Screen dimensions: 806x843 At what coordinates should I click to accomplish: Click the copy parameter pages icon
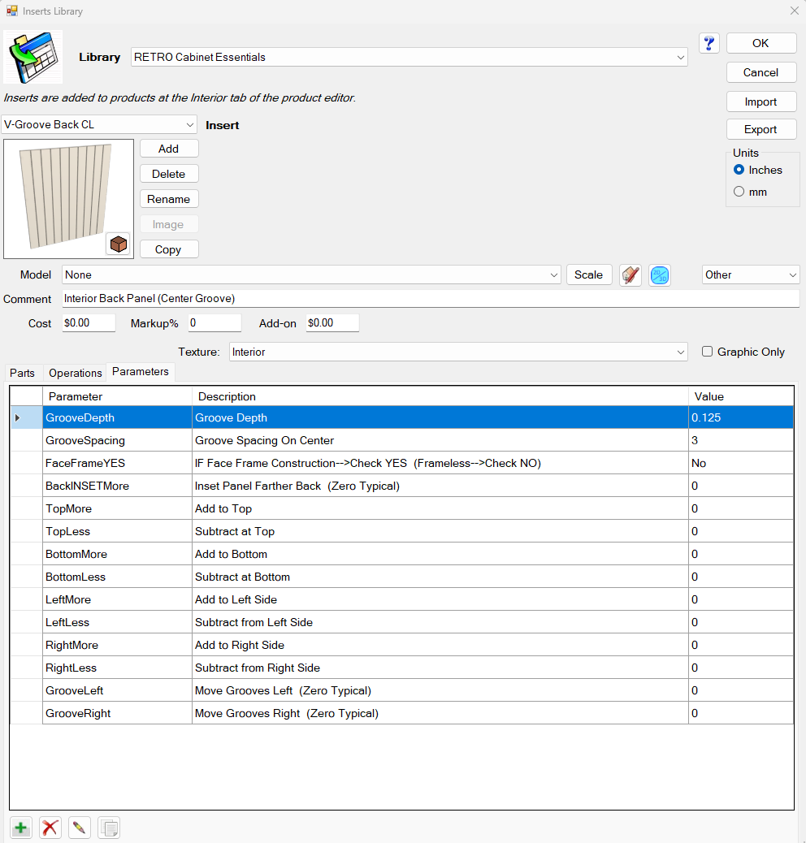pyautogui.click(x=109, y=828)
